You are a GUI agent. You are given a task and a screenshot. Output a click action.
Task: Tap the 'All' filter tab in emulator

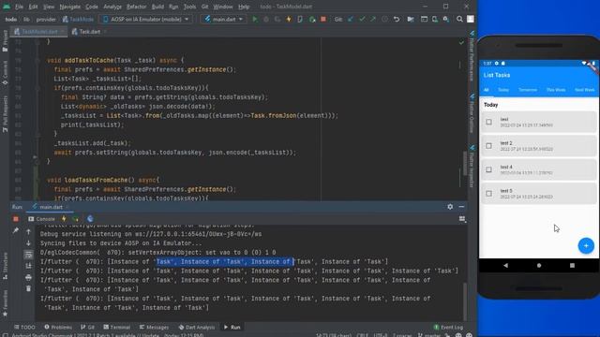pos(486,90)
